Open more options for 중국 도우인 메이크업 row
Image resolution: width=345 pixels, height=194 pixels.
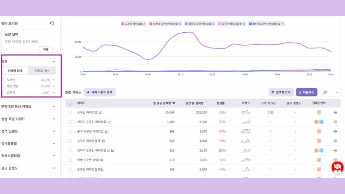click(x=335, y=131)
